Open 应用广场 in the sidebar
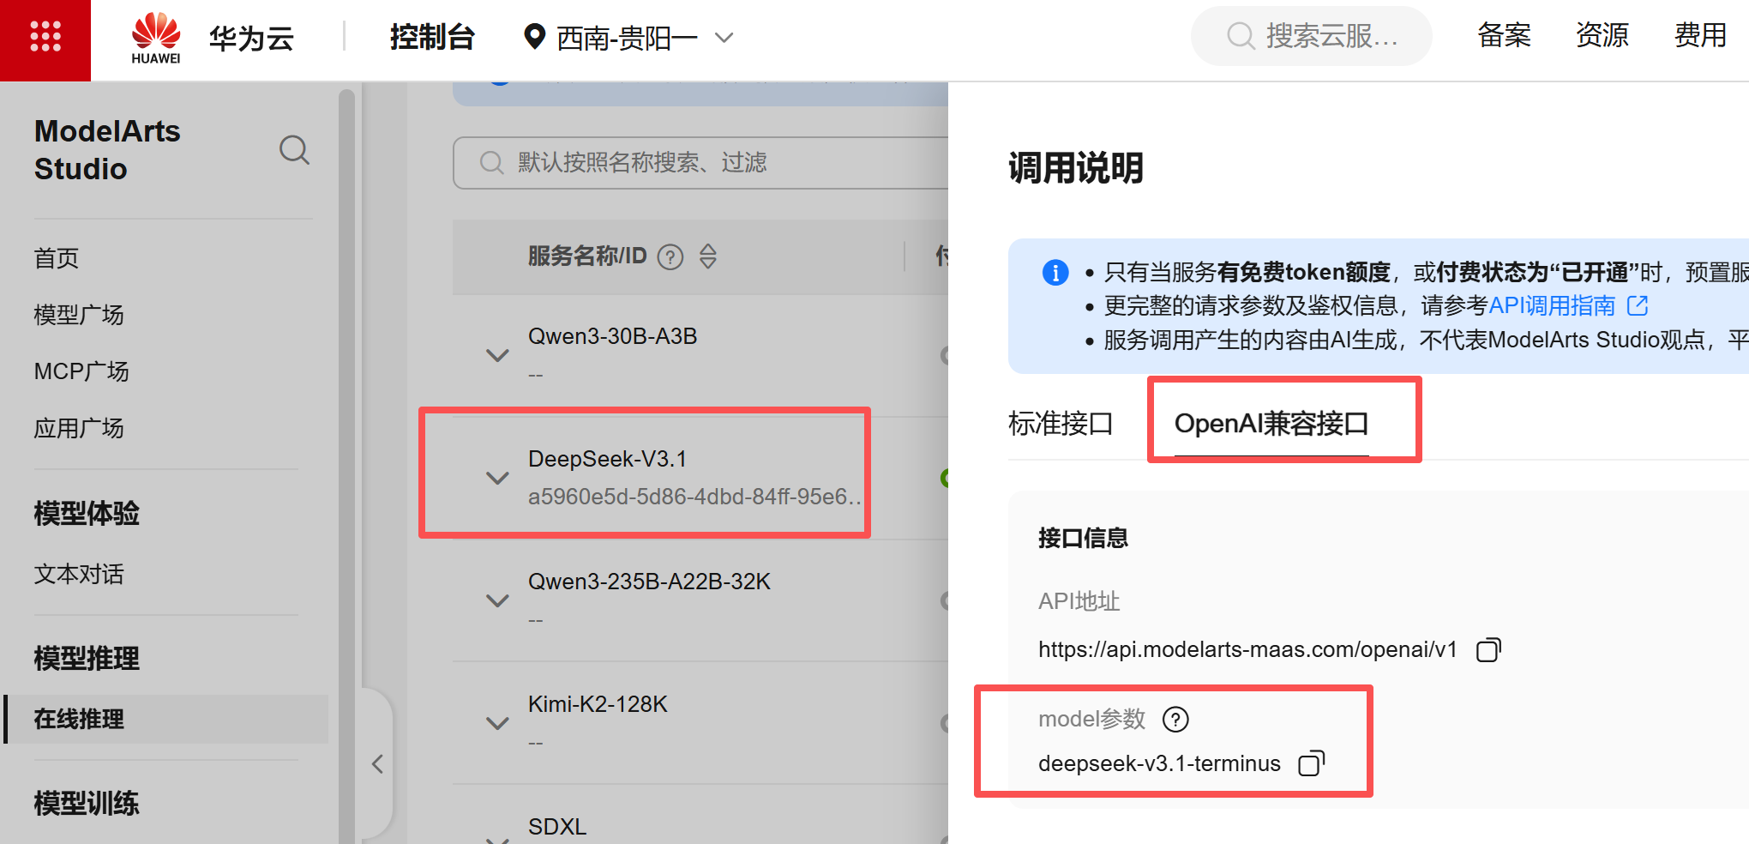This screenshot has width=1749, height=844. [x=79, y=428]
